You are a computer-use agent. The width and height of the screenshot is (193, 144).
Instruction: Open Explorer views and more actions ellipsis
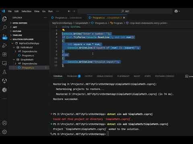(x=45, y=18)
